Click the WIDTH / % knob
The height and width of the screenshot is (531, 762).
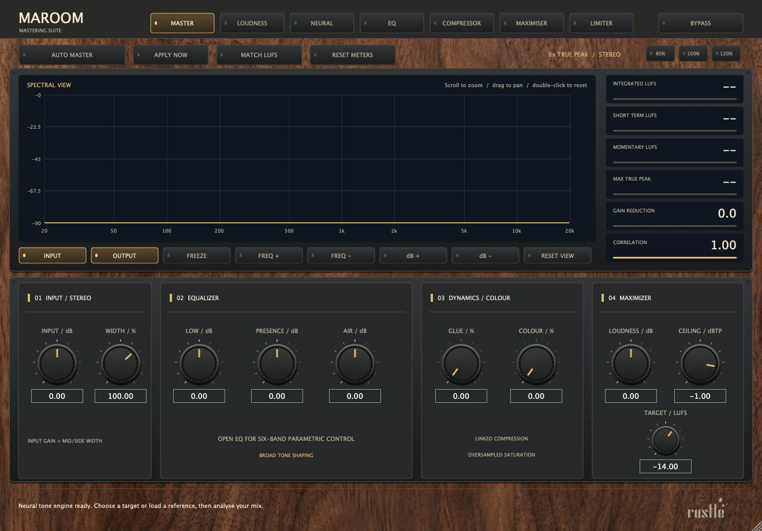[121, 364]
